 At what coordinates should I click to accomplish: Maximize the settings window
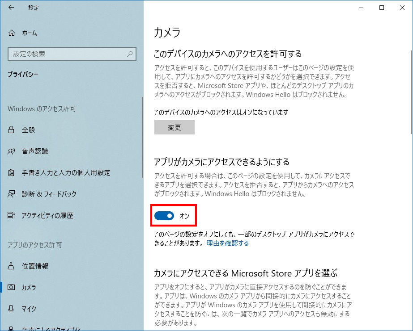[x=382, y=8]
